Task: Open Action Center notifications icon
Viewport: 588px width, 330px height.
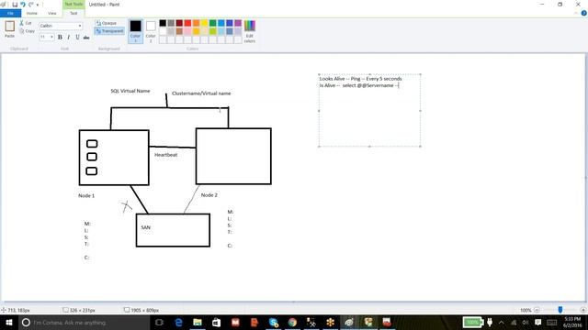Action: [538, 322]
